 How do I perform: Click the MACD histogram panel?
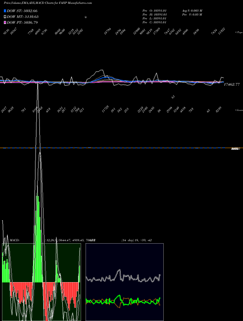(41, 282)
